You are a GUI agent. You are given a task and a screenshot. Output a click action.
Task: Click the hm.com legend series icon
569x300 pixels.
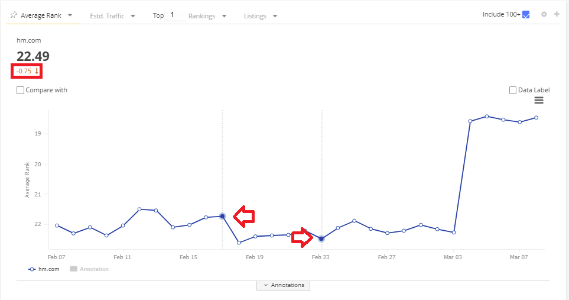32,269
